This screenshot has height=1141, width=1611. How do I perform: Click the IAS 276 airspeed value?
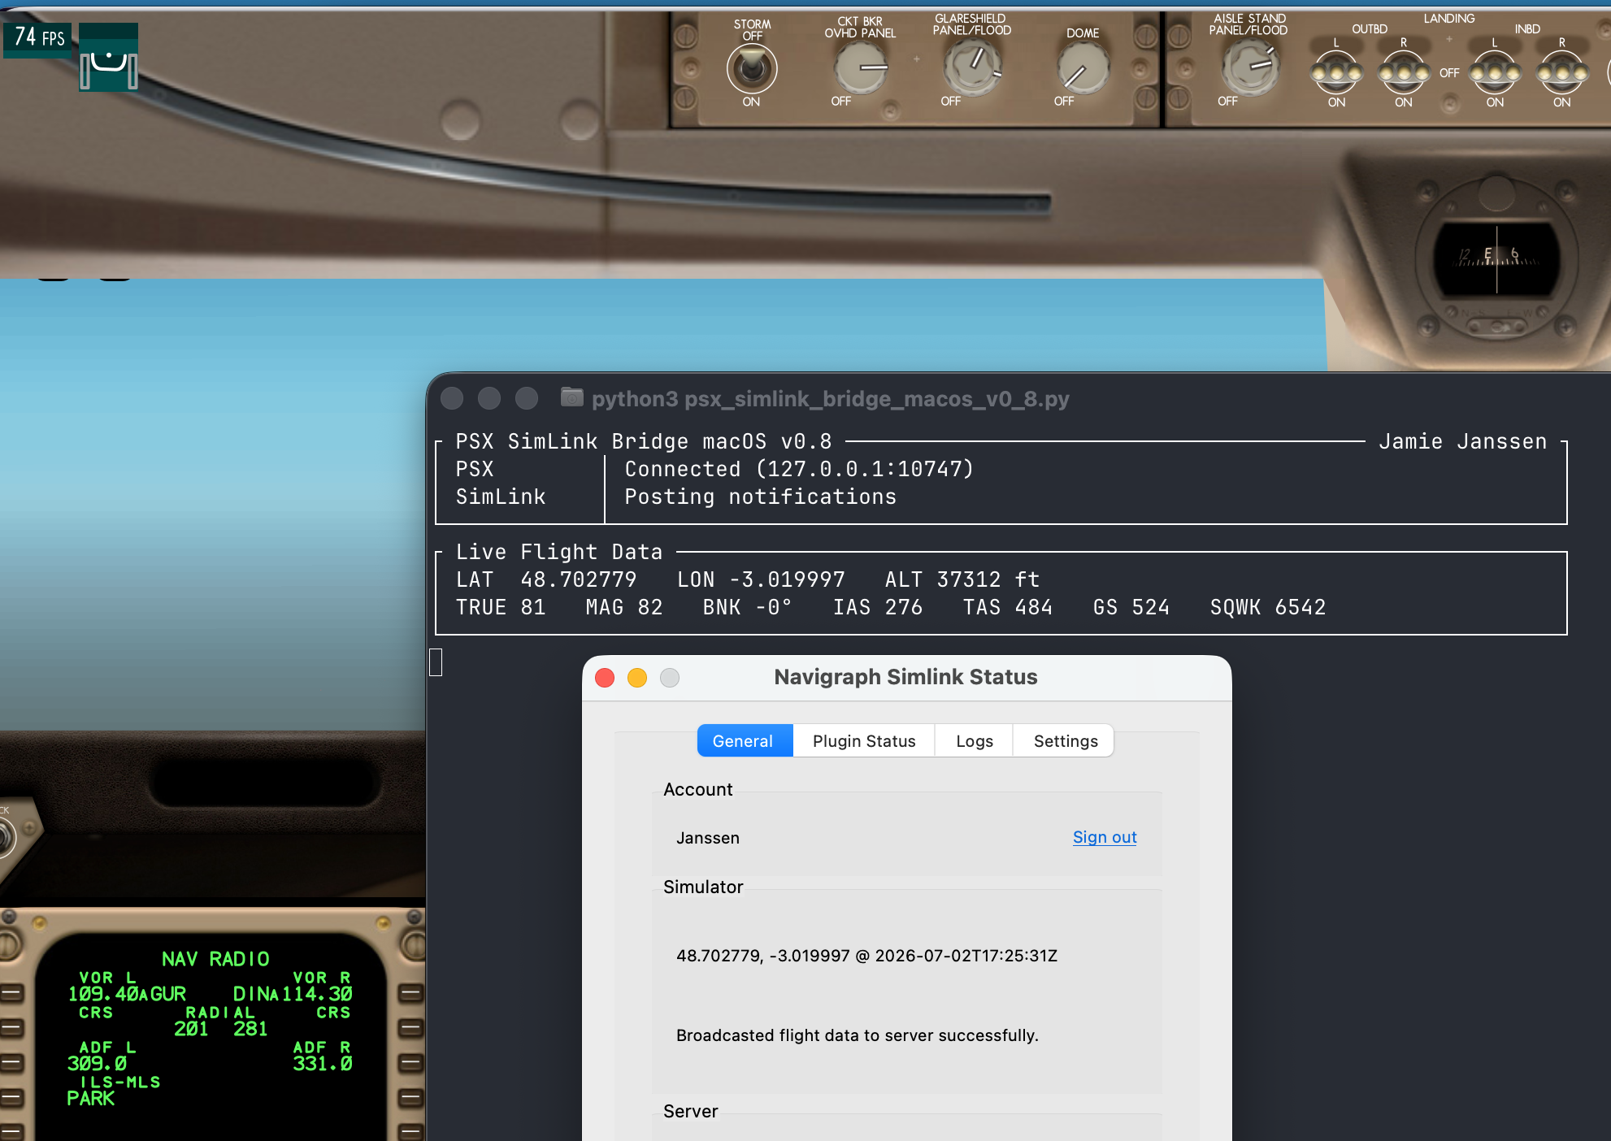pos(878,607)
